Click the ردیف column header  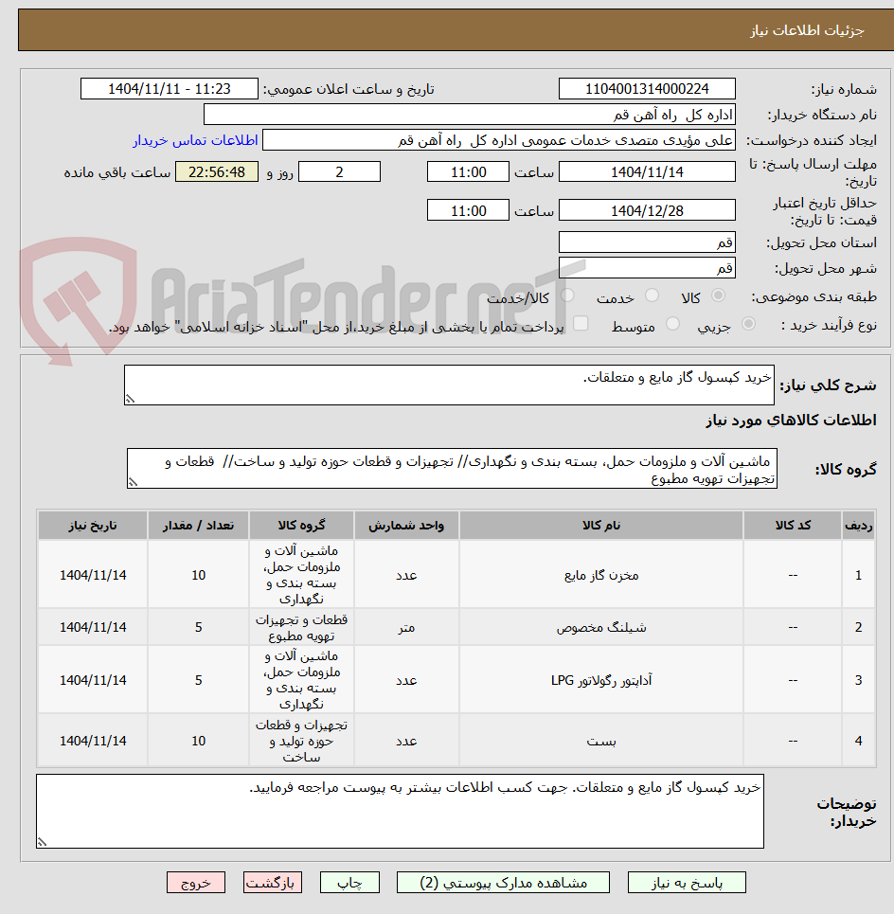[x=858, y=526]
